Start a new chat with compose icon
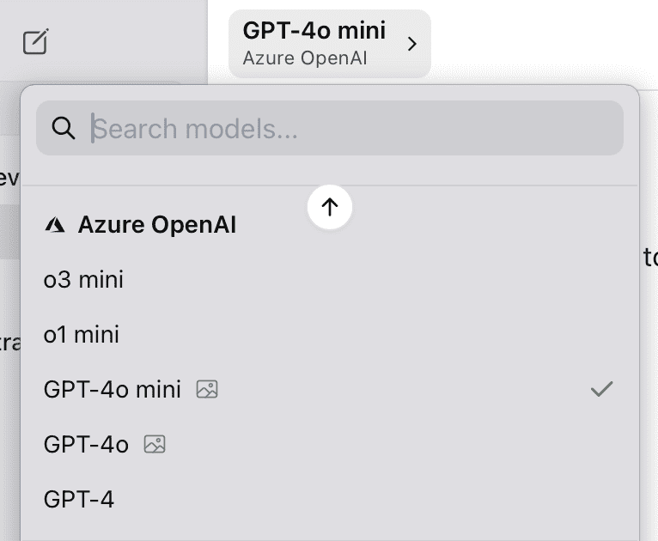 pos(36,41)
